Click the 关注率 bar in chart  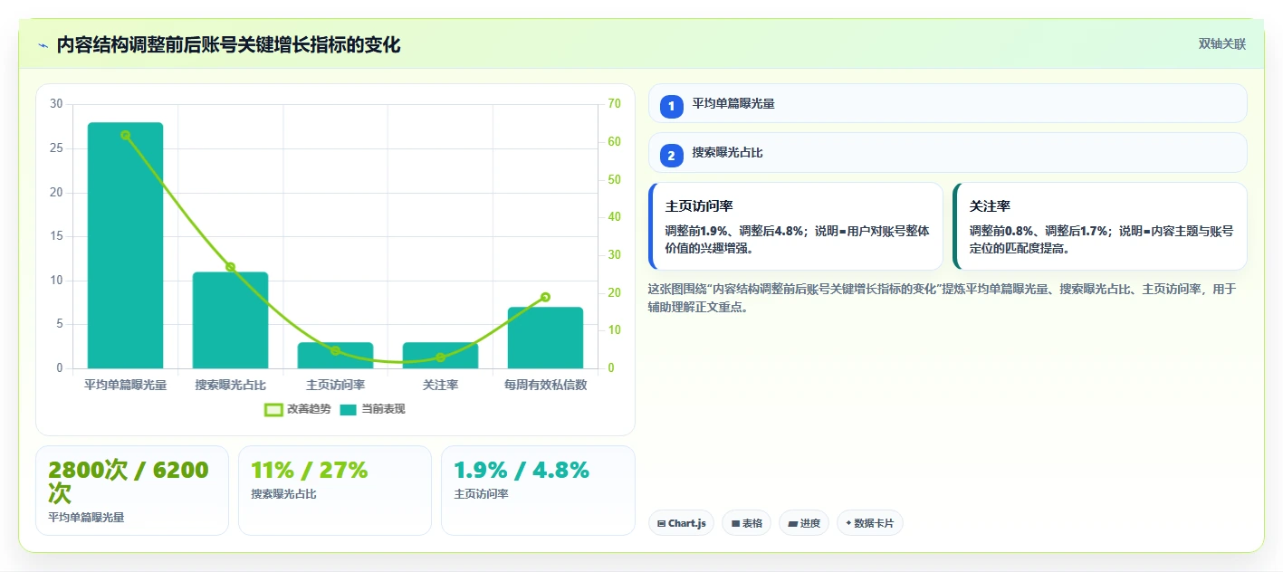440,356
